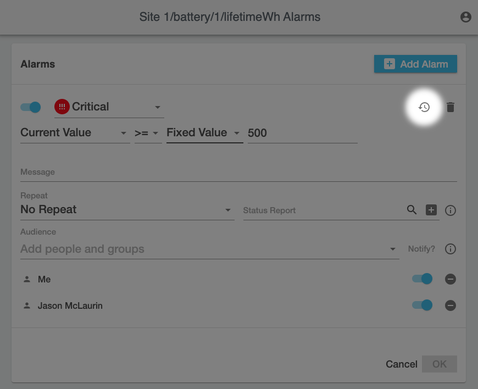The width and height of the screenshot is (478, 389).
Task: Open the Fixed Value type dropdown
Action: point(204,133)
